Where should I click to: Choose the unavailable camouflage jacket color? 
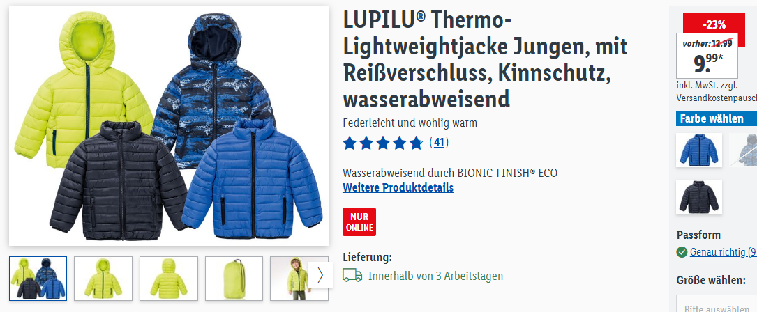pos(744,150)
